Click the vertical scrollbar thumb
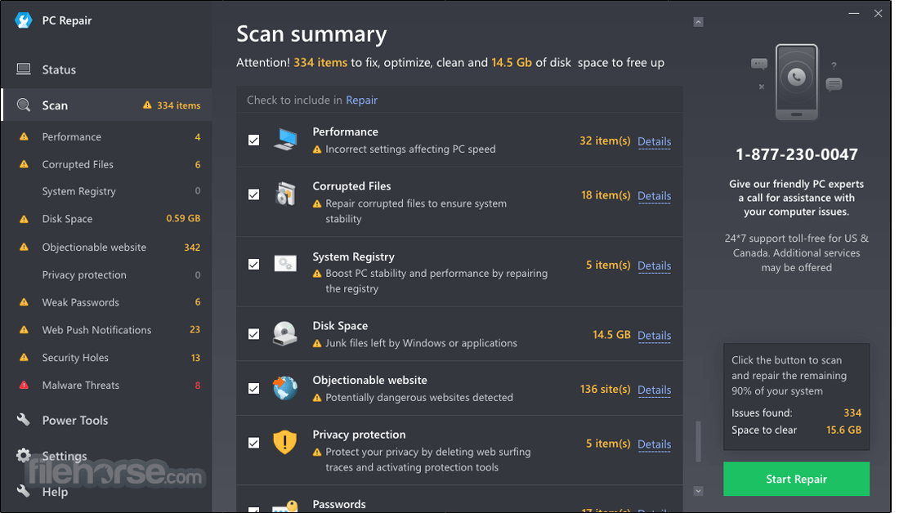This screenshot has height=513, width=899. 698,441
